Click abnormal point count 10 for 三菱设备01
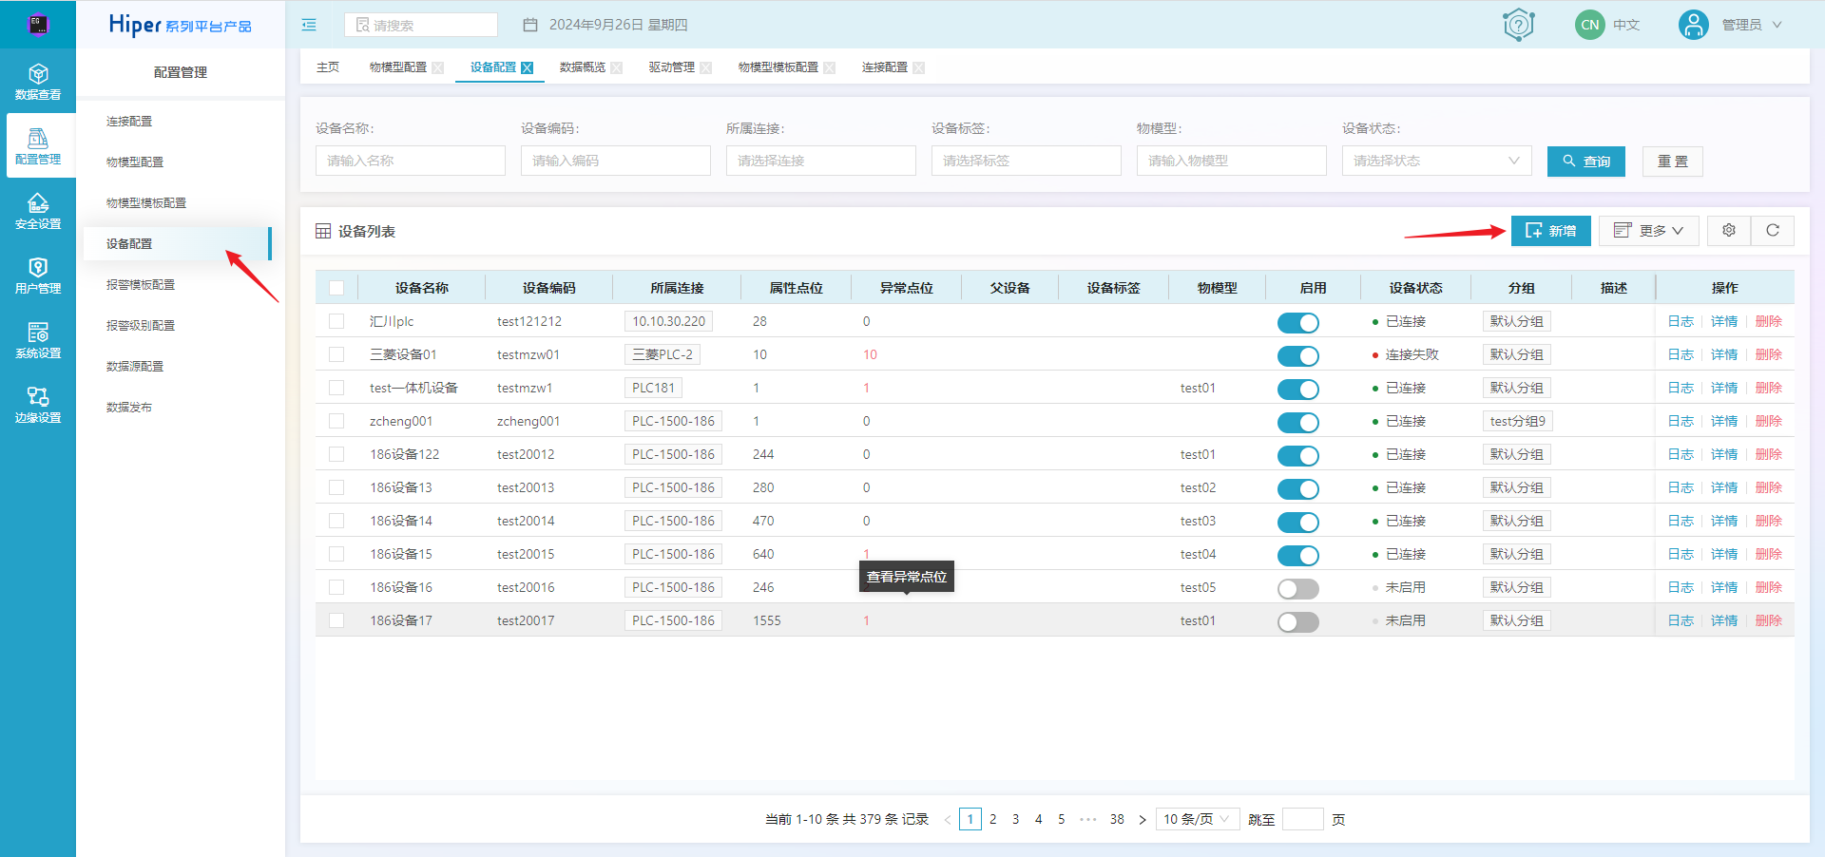 (870, 354)
